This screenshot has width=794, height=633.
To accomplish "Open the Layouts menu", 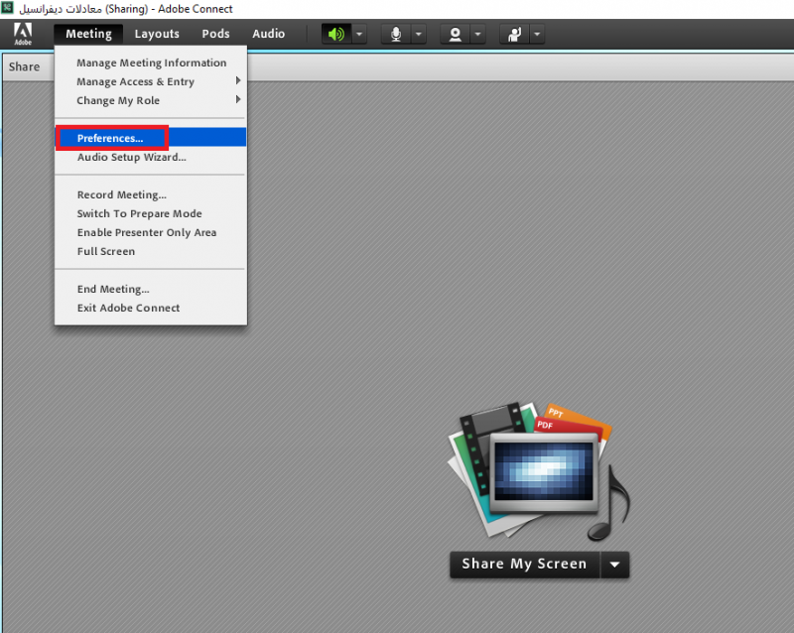I will (157, 34).
